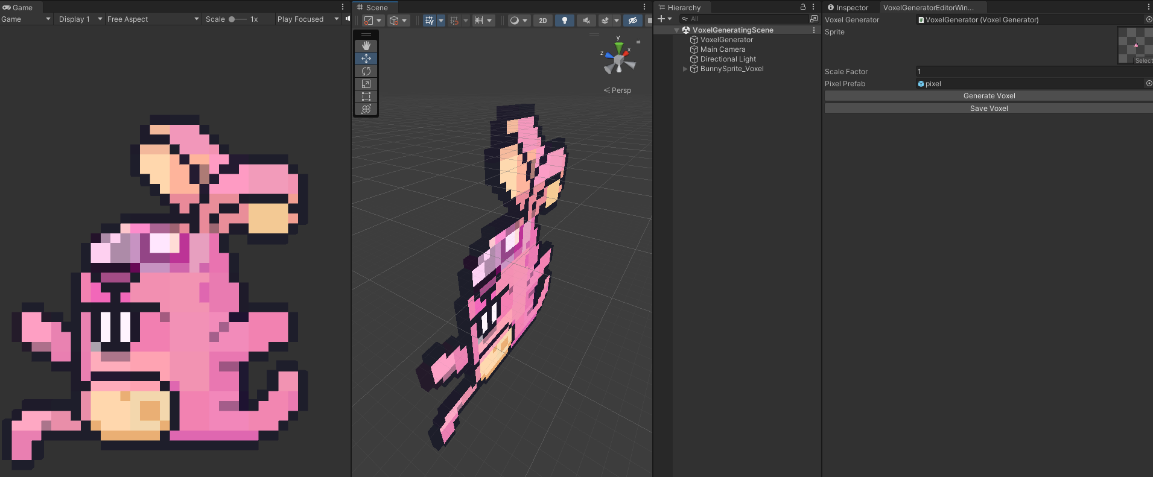
Task: Expand BunnySprite_Voxel in Hierarchy
Action: tap(685, 69)
